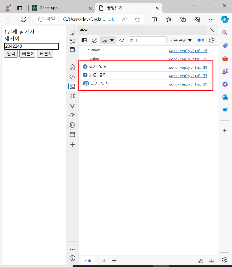Click the read aloud icon
Viewport: 232px width, 267px height.
125,19
